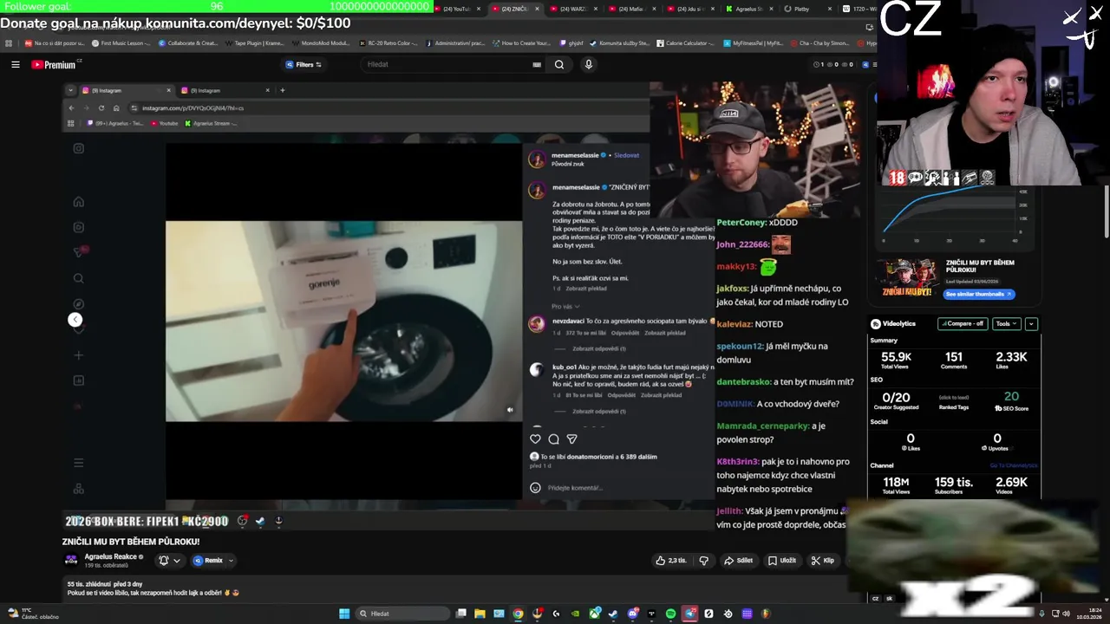The height and width of the screenshot is (624, 1110).
Task: Open Windows Start button
Action: click(x=344, y=614)
